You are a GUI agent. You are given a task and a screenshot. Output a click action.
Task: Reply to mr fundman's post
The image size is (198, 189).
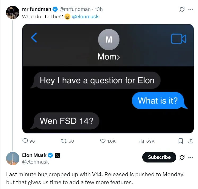coord(25,141)
